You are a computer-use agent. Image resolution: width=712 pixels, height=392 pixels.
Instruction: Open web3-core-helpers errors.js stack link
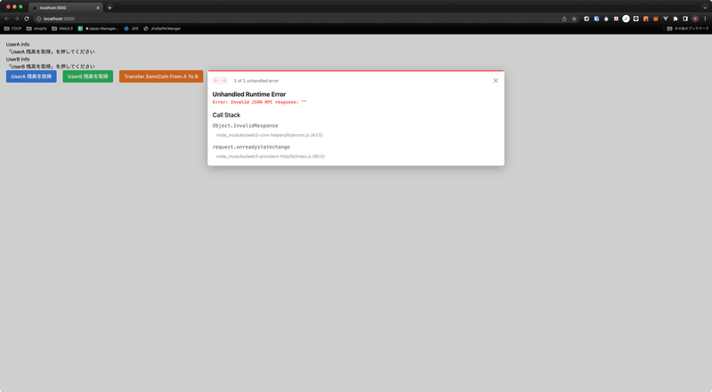tap(270, 135)
